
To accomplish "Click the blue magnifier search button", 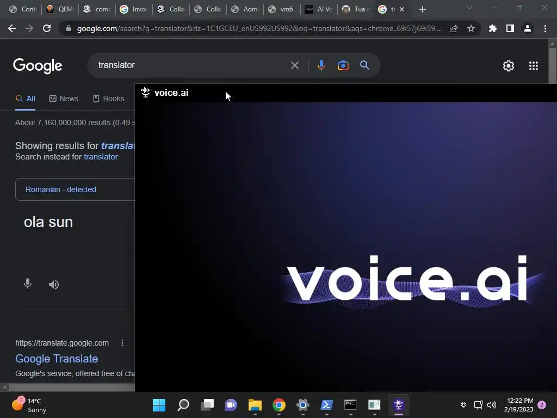I will (364, 65).
